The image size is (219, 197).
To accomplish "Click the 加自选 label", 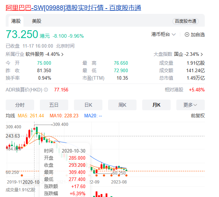I will click(198, 34).
